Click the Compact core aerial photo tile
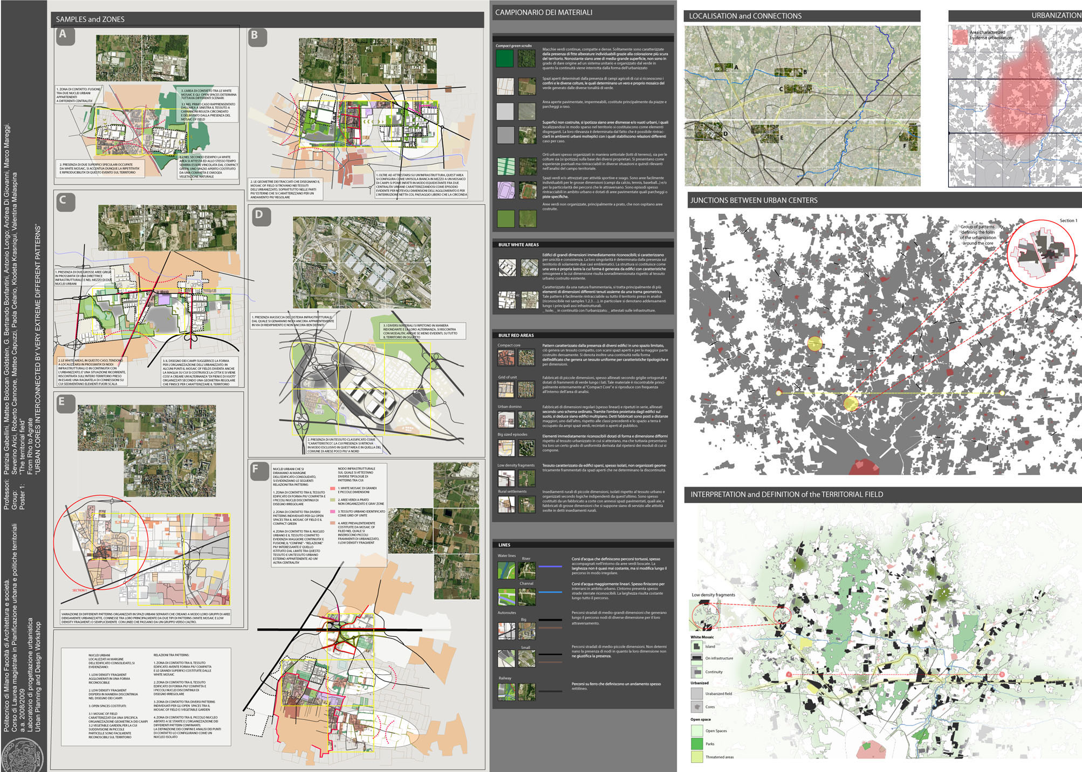Image resolution: width=1082 pixels, height=772 pixels. [x=526, y=358]
